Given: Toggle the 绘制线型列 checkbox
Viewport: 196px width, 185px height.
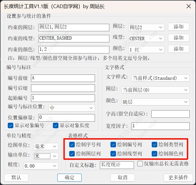Looking at the screenshot, I should coord(113,153).
